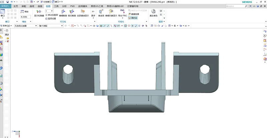Image resolution: width=267 pixels, height=138 pixels.
Task: Open the 无选择过滤器 selection filter dropdown
Action: 25,26
